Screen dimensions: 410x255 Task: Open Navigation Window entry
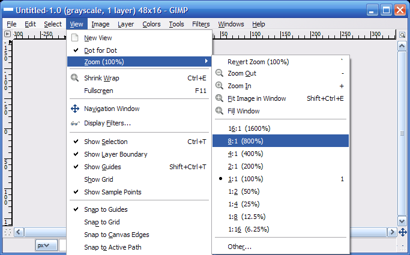click(139, 109)
